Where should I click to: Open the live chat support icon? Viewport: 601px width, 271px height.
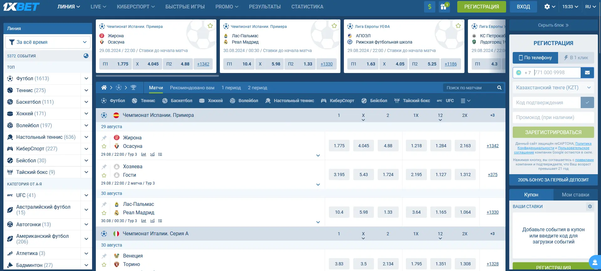tap(594, 262)
